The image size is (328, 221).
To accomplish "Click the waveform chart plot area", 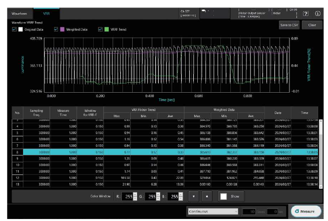I will (x=167, y=65).
